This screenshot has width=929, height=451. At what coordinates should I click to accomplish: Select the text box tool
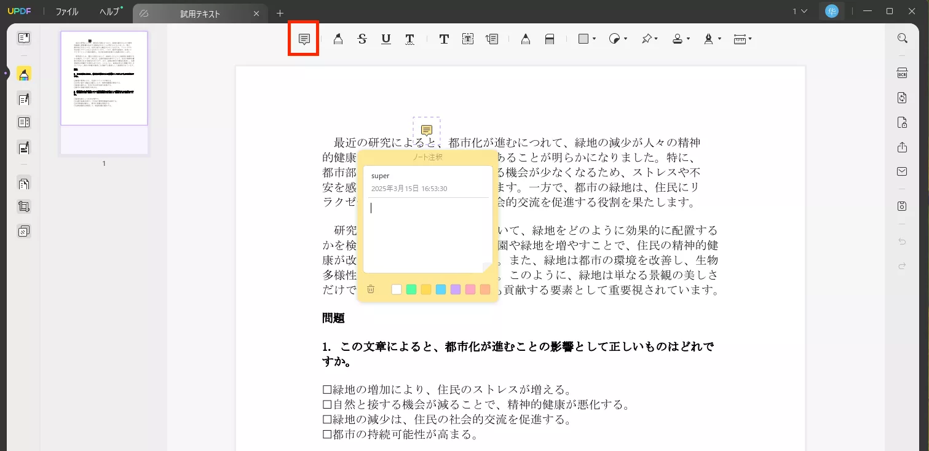point(468,39)
